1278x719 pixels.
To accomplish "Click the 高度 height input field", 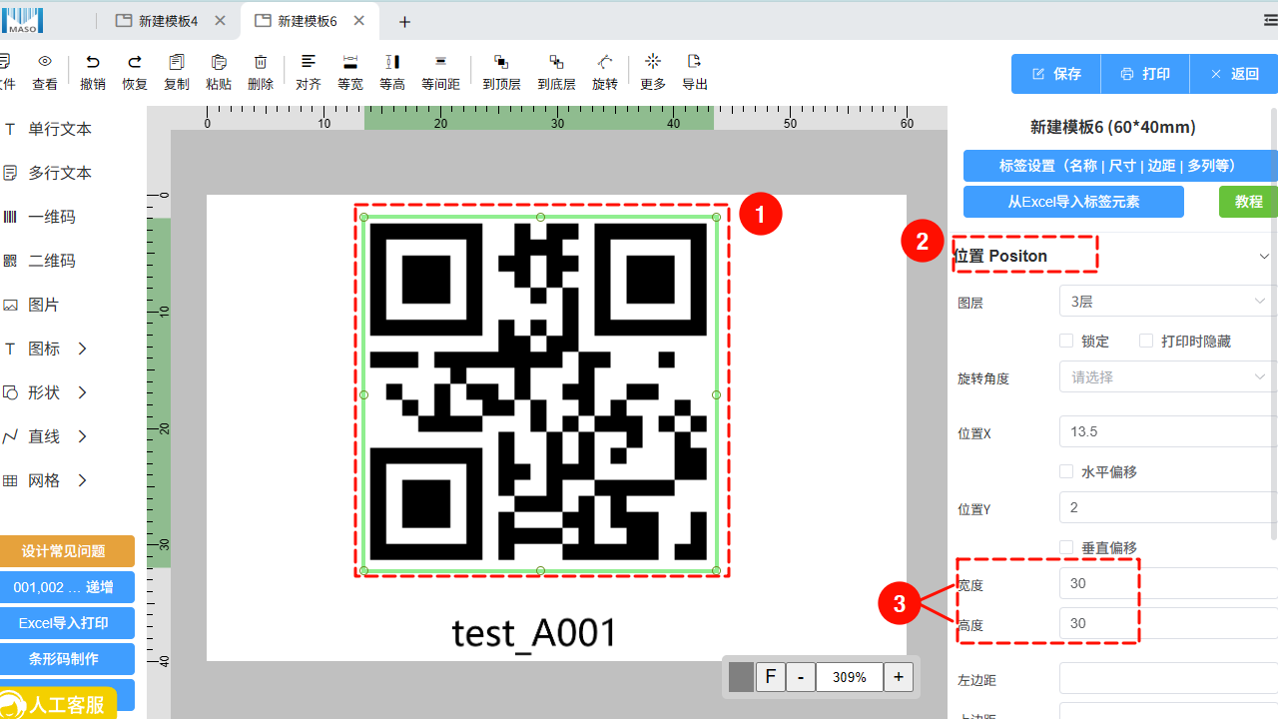I will click(x=1168, y=623).
